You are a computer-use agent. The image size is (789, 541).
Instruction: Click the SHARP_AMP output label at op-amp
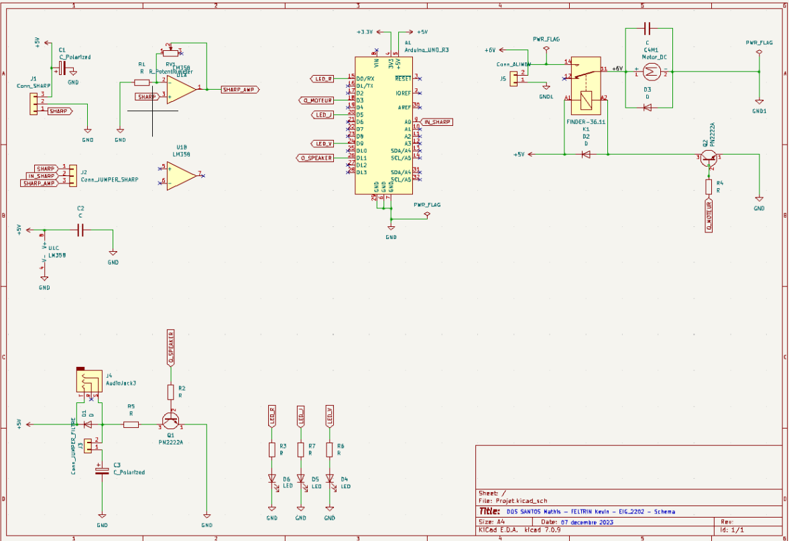tap(239, 89)
